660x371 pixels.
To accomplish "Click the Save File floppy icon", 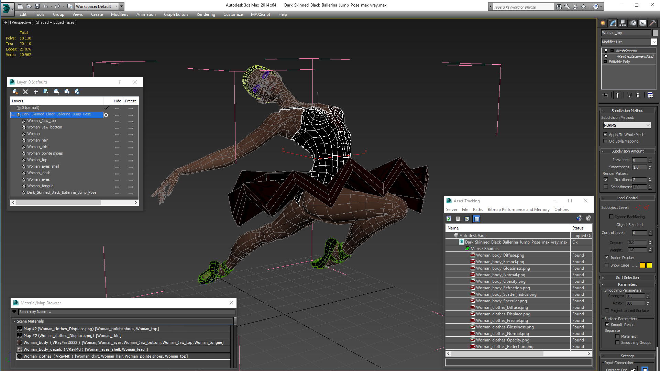I will point(37,6).
